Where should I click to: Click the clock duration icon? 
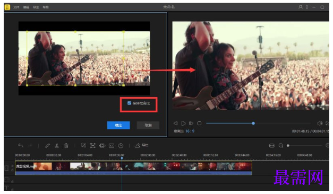pos(121,146)
